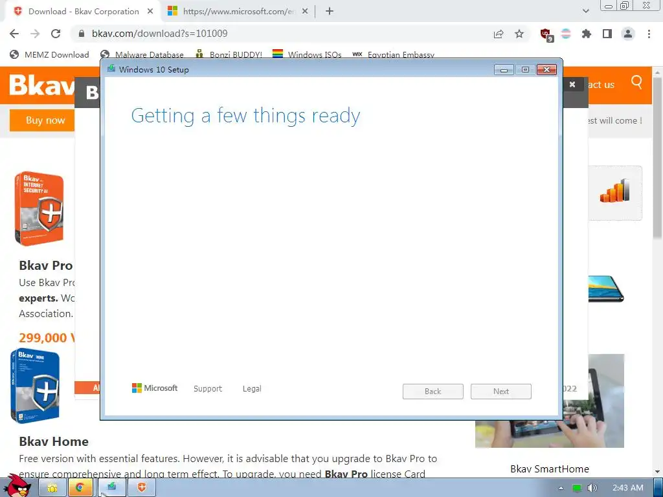Click the Bkav Home product box image
Image resolution: width=663 pixels, height=497 pixels.
tap(35, 386)
